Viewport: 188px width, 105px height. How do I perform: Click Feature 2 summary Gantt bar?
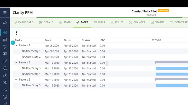tap(171, 62)
